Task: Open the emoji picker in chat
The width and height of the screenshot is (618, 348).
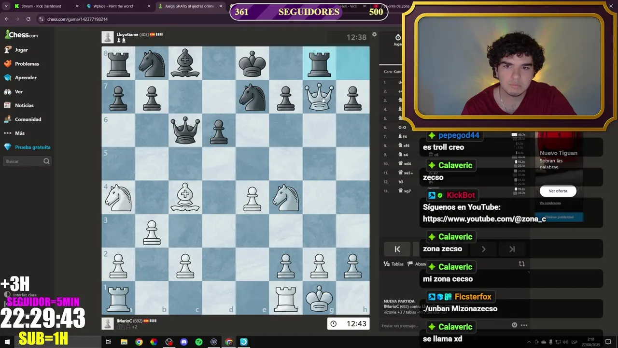Action: 514,325
